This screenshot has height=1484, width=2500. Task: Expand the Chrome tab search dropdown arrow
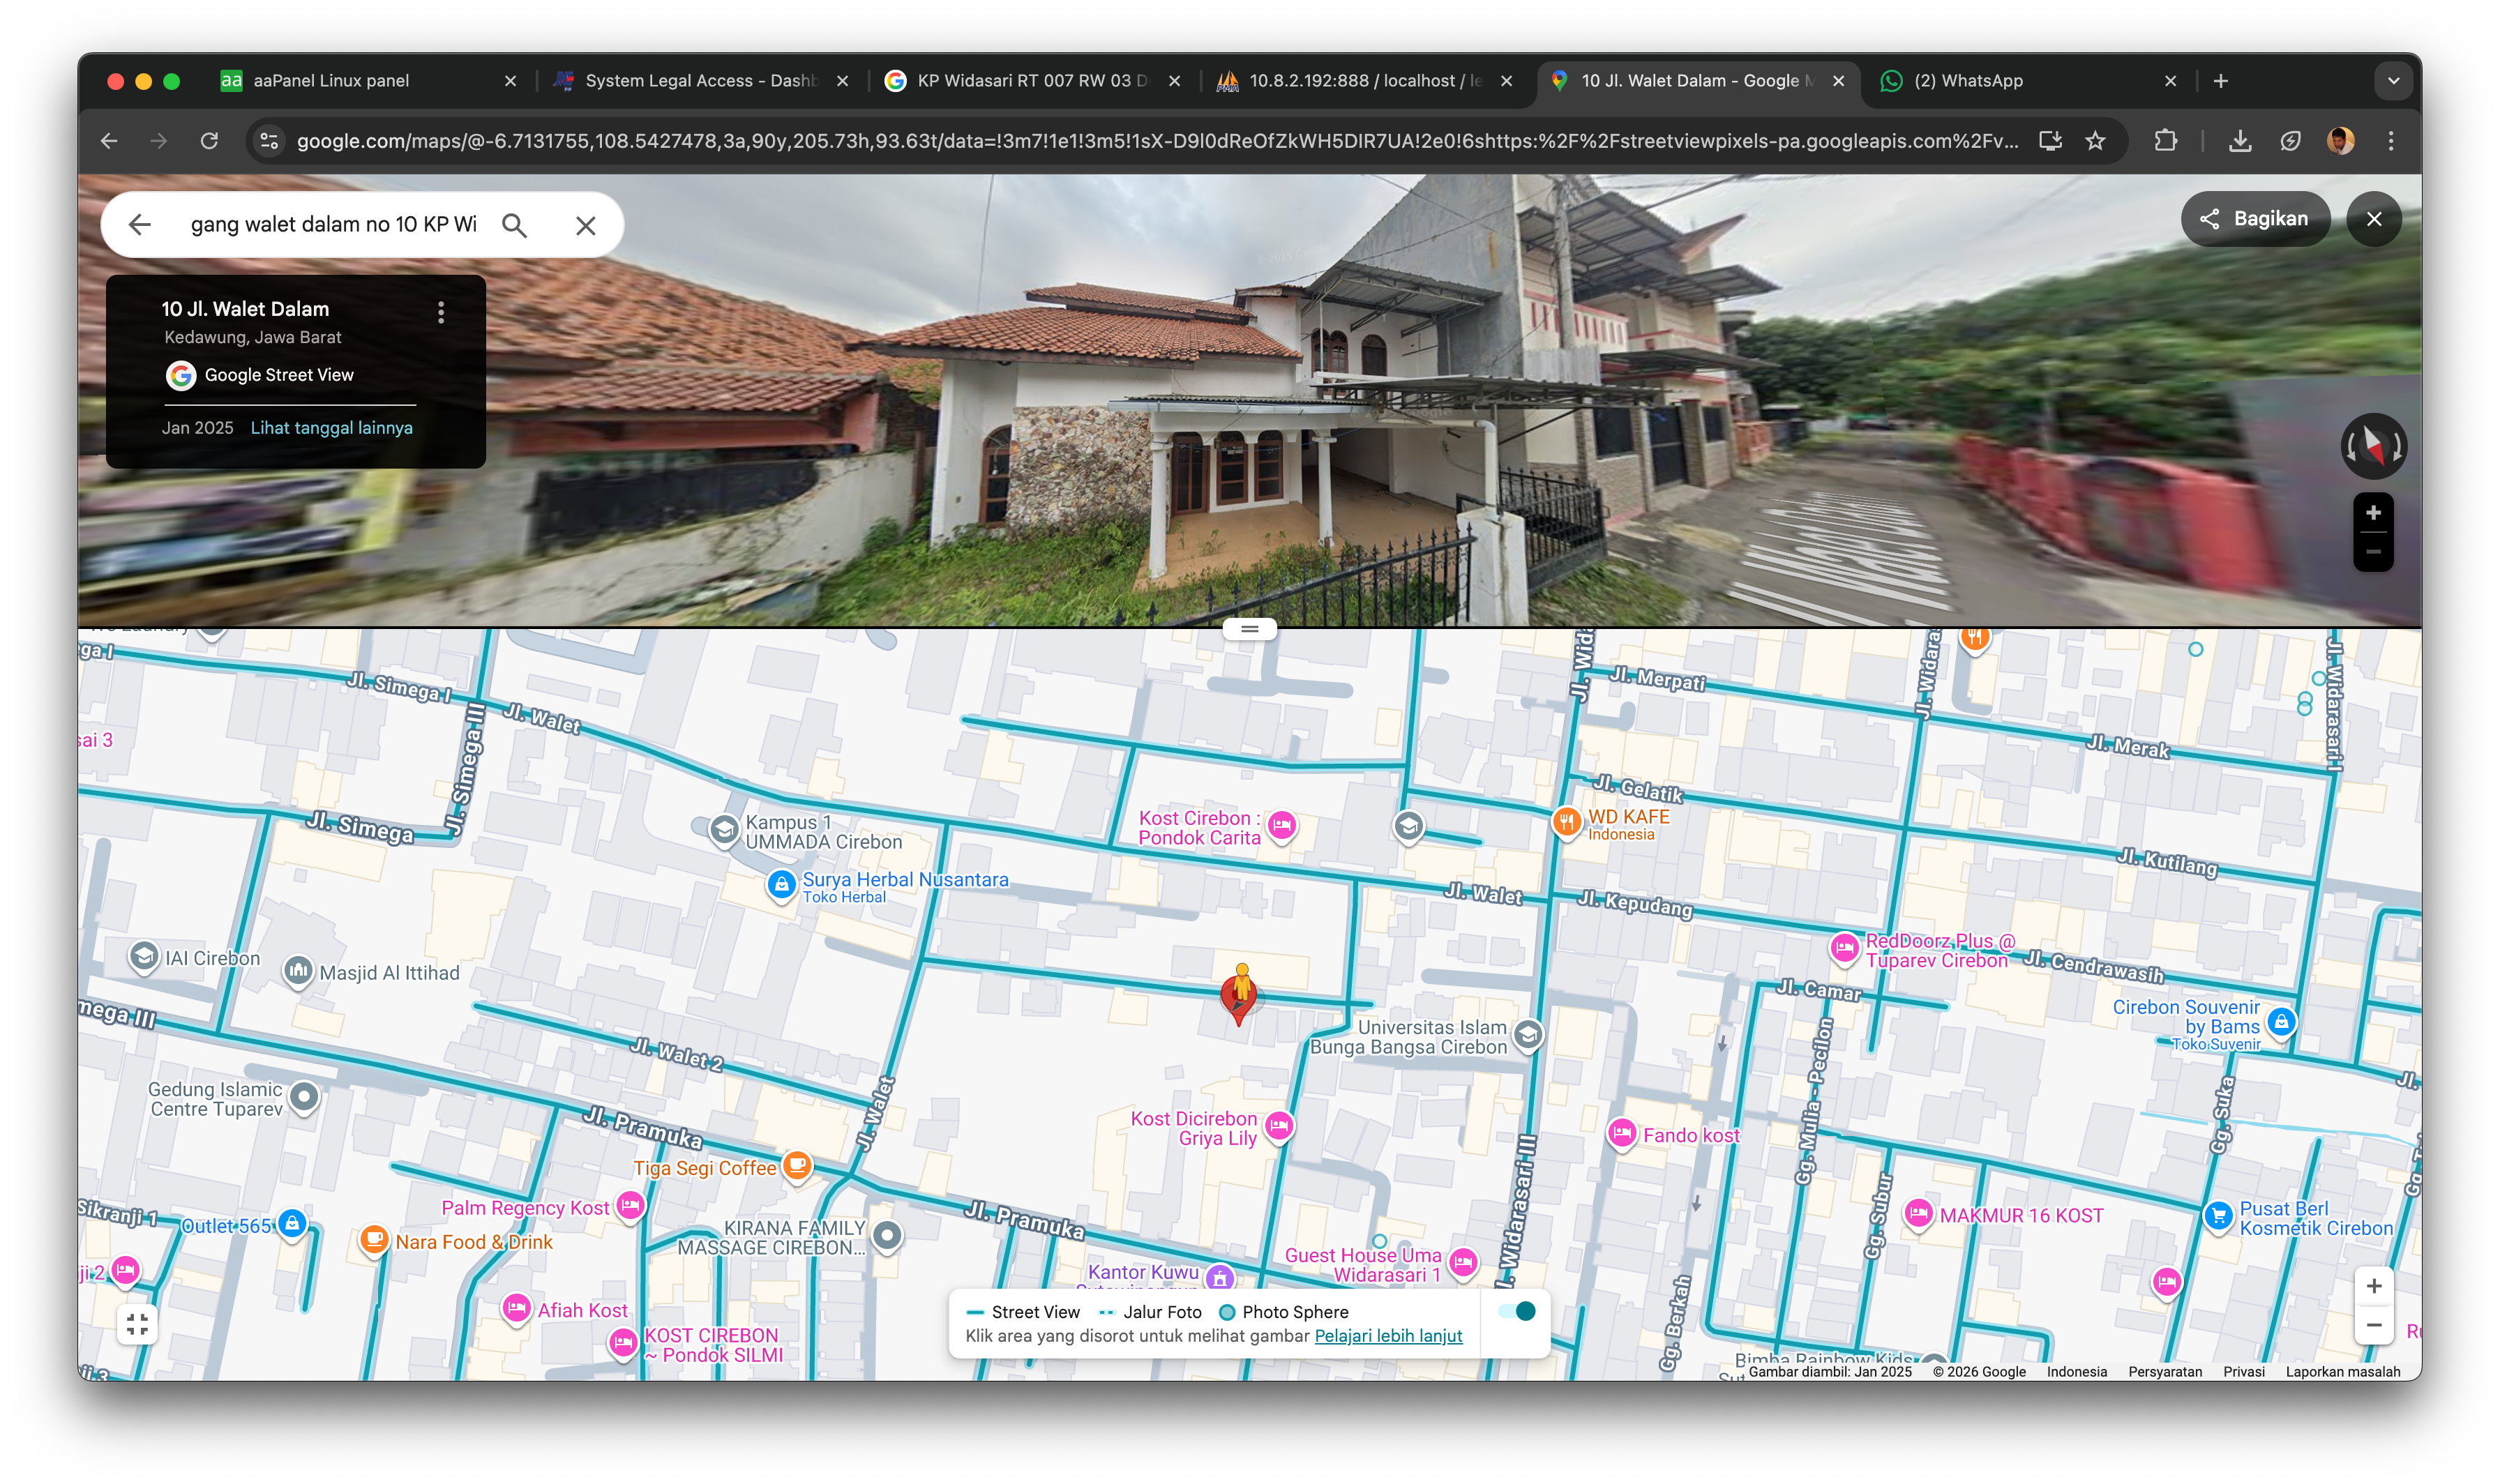pos(2393,81)
